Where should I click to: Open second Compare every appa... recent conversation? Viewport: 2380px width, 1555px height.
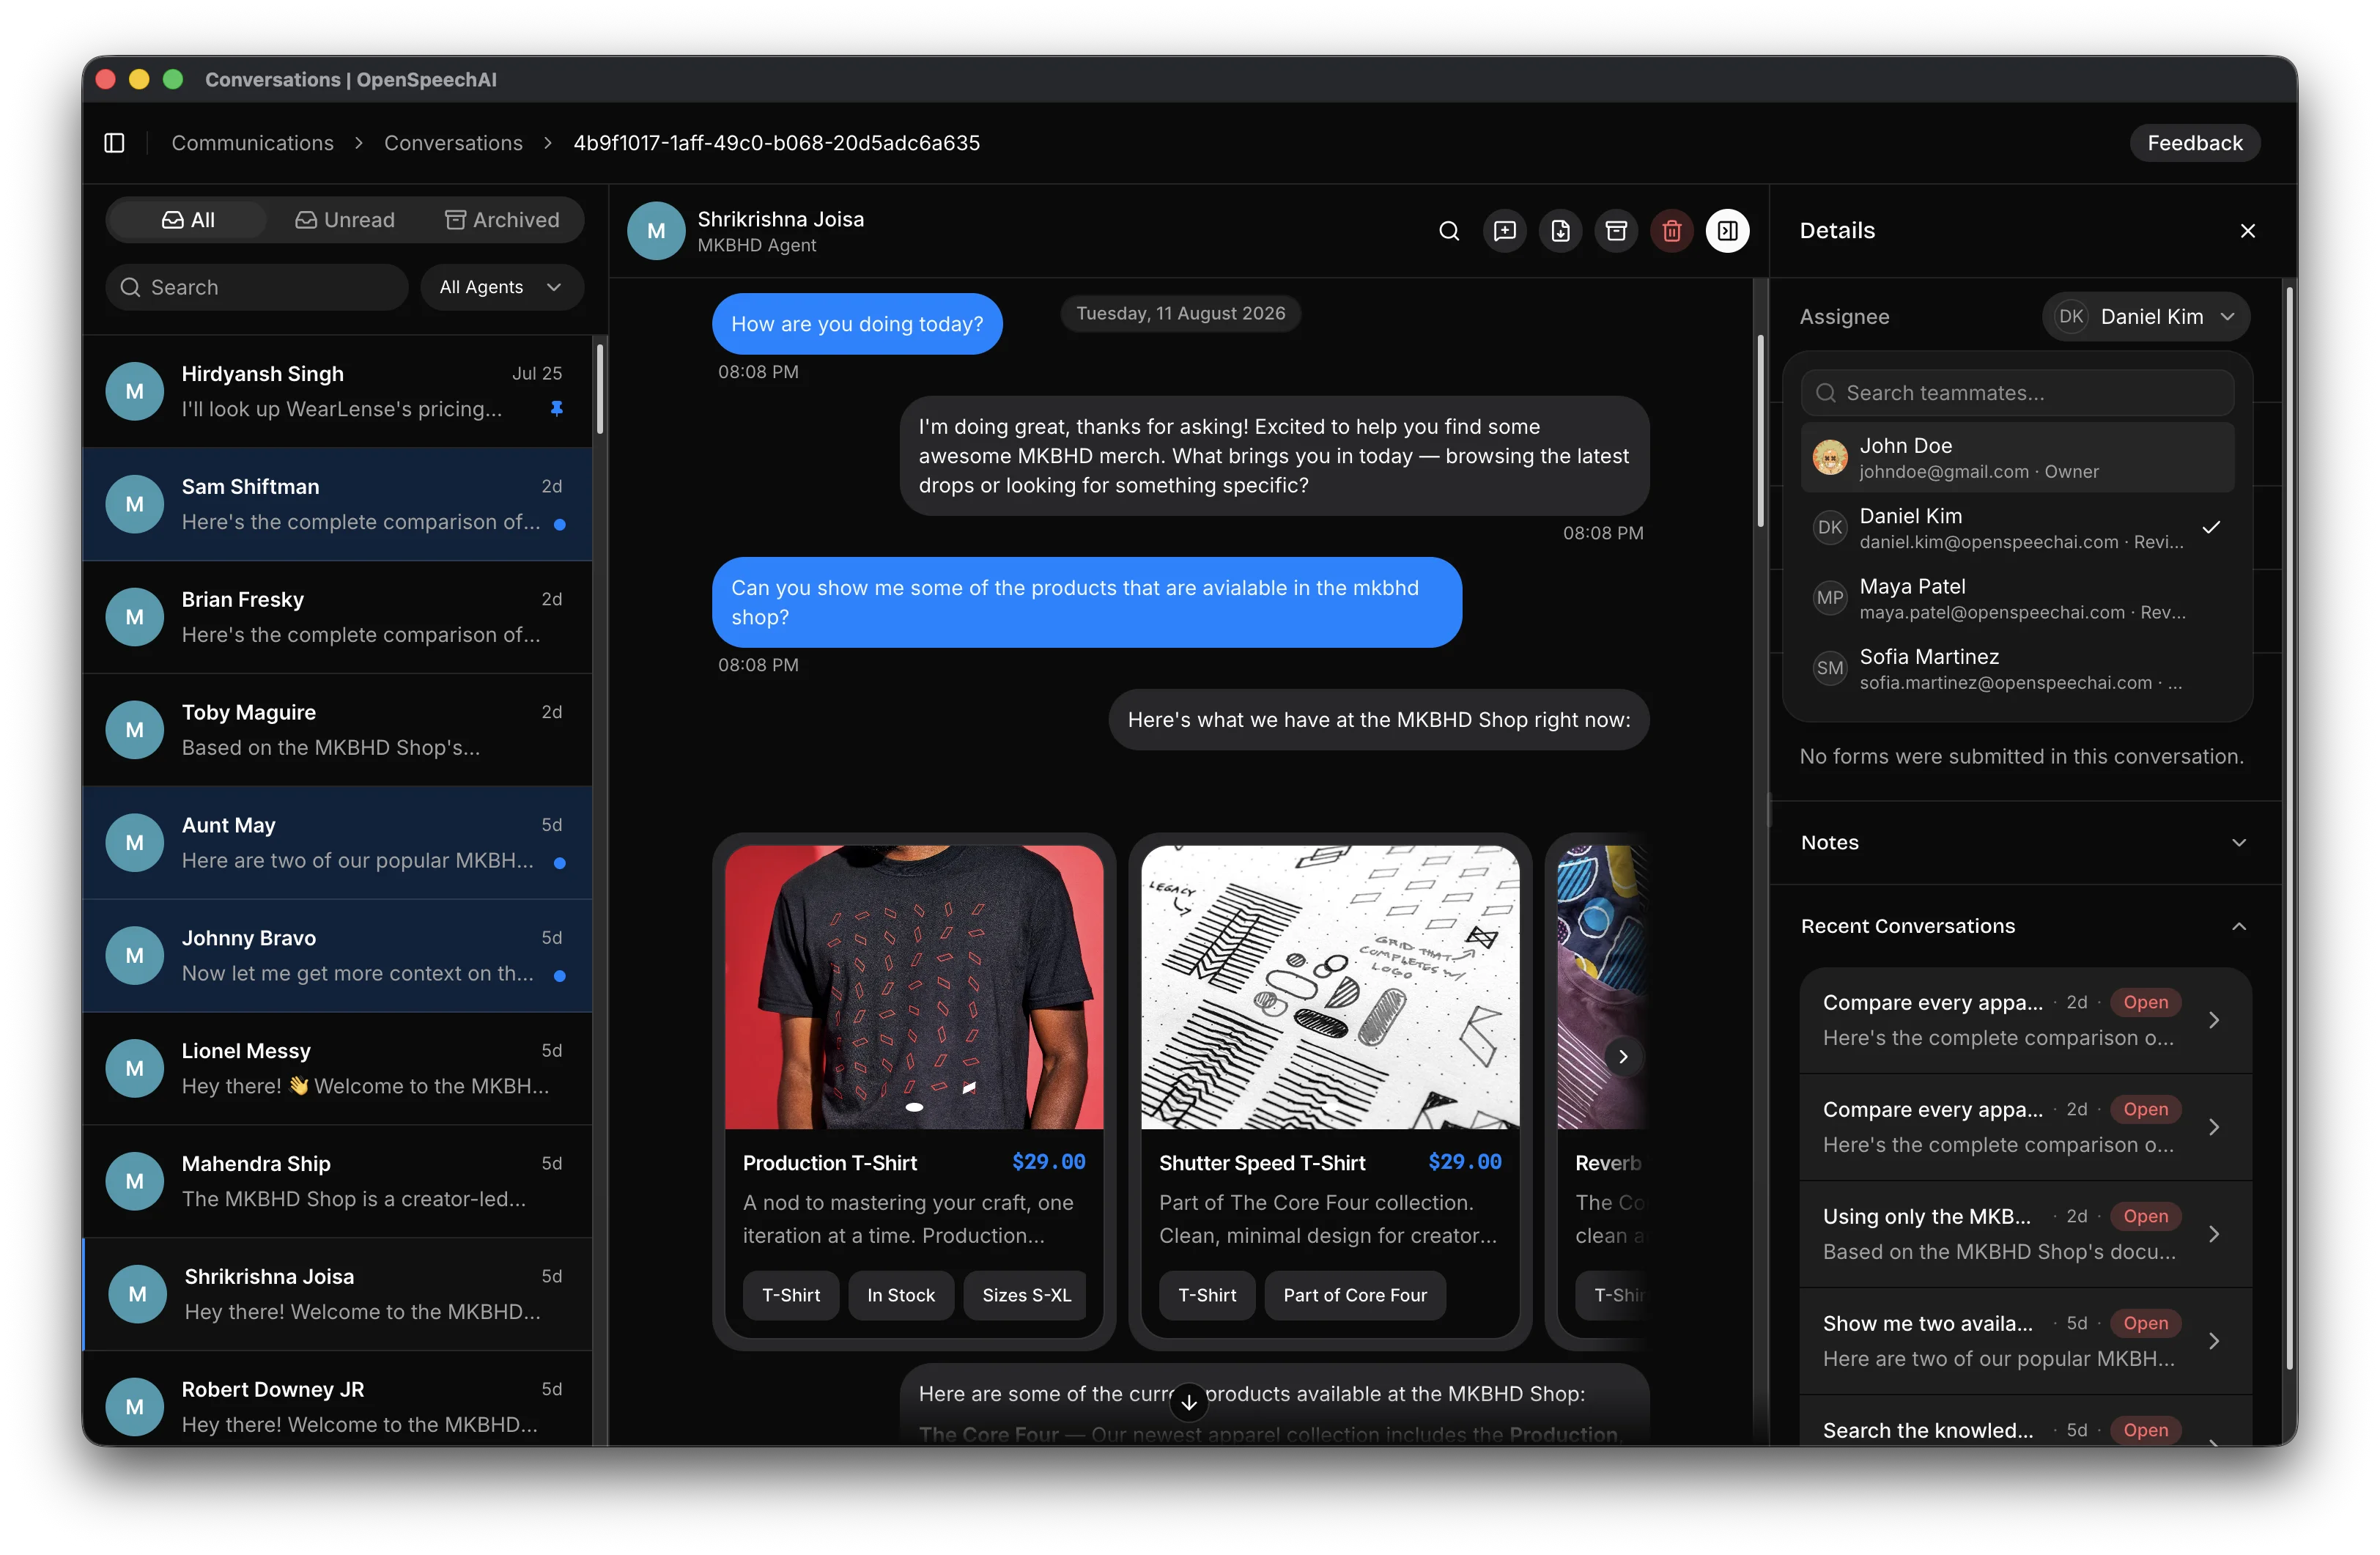(x=2025, y=1127)
